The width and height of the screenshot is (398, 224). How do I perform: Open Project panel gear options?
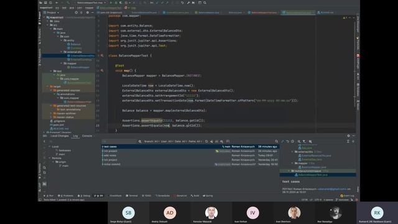coord(88,12)
